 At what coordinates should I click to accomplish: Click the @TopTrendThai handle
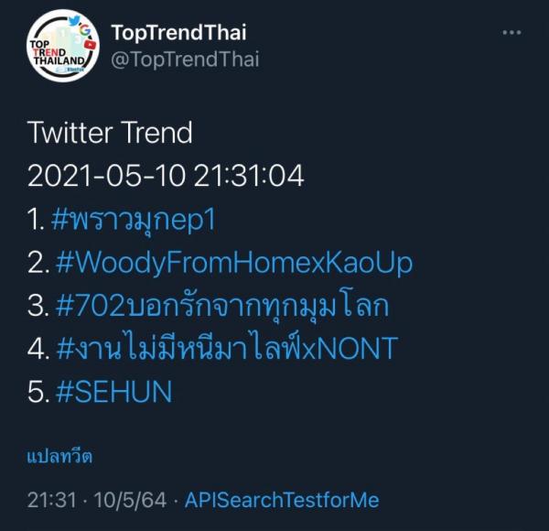(185, 60)
